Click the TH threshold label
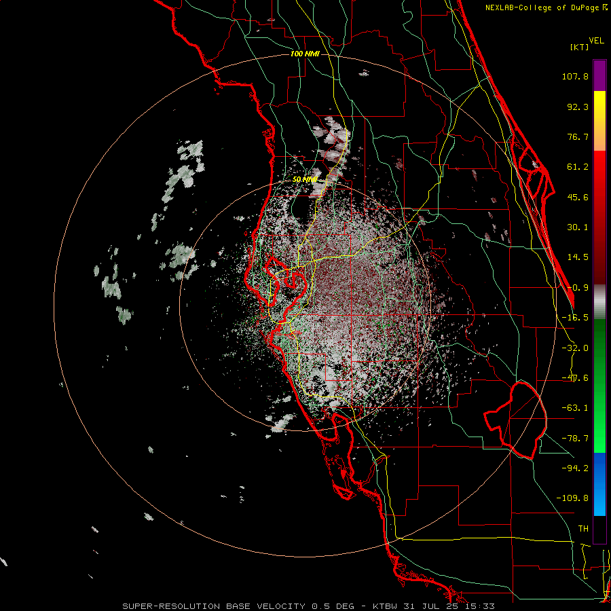 pyautogui.click(x=583, y=529)
